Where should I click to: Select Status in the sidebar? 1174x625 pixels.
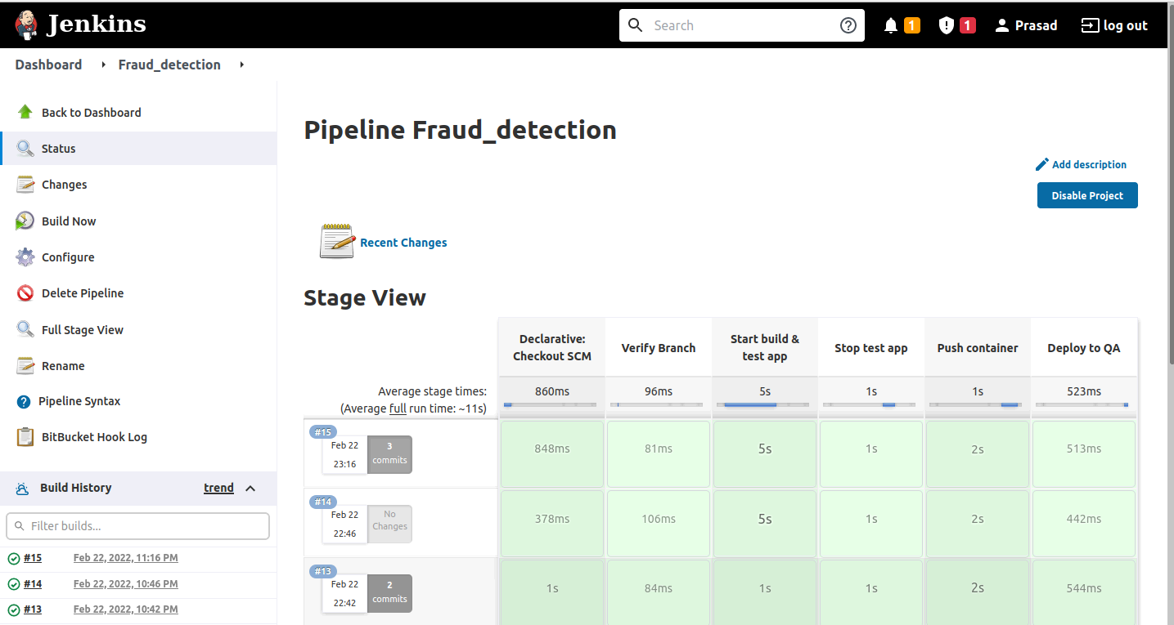(138, 149)
